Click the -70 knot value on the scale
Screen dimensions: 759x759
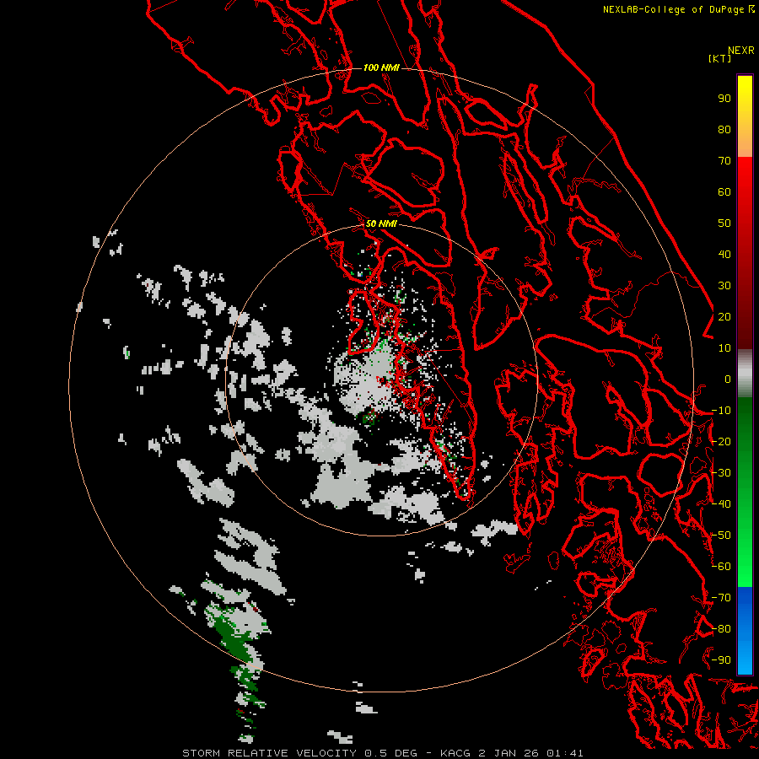tap(721, 598)
